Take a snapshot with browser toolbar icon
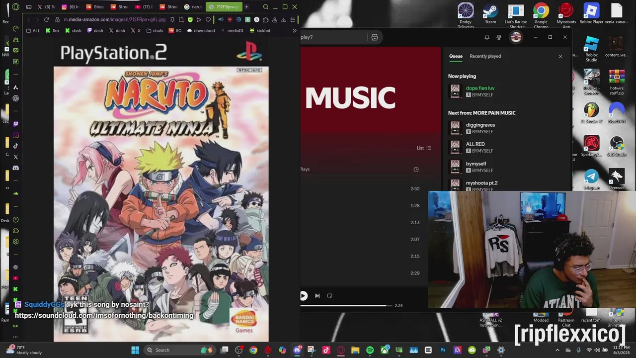Image resolution: width=636 pixels, height=358 pixels. coord(181,19)
